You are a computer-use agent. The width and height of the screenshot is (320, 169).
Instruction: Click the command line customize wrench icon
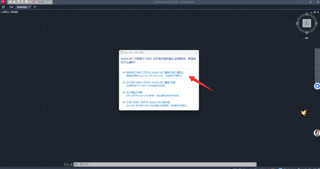(x=71, y=164)
